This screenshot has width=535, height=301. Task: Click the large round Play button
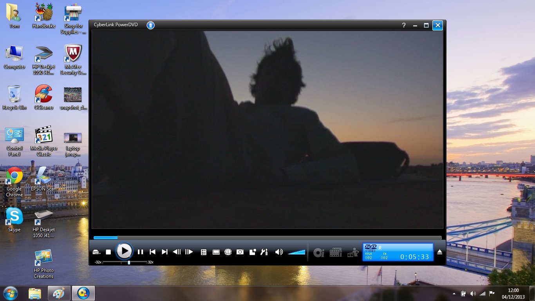(x=124, y=251)
